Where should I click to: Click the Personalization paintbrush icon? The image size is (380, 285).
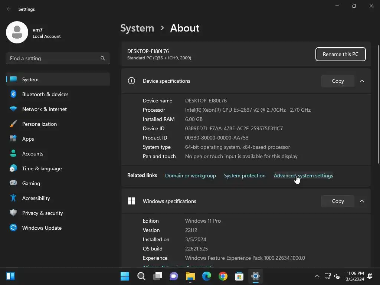tap(13, 124)
